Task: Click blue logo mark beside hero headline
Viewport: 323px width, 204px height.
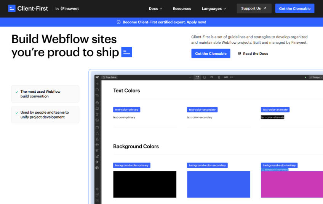Action: 127,52
